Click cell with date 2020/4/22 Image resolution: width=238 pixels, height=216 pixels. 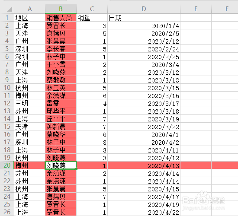pos(144,212)
